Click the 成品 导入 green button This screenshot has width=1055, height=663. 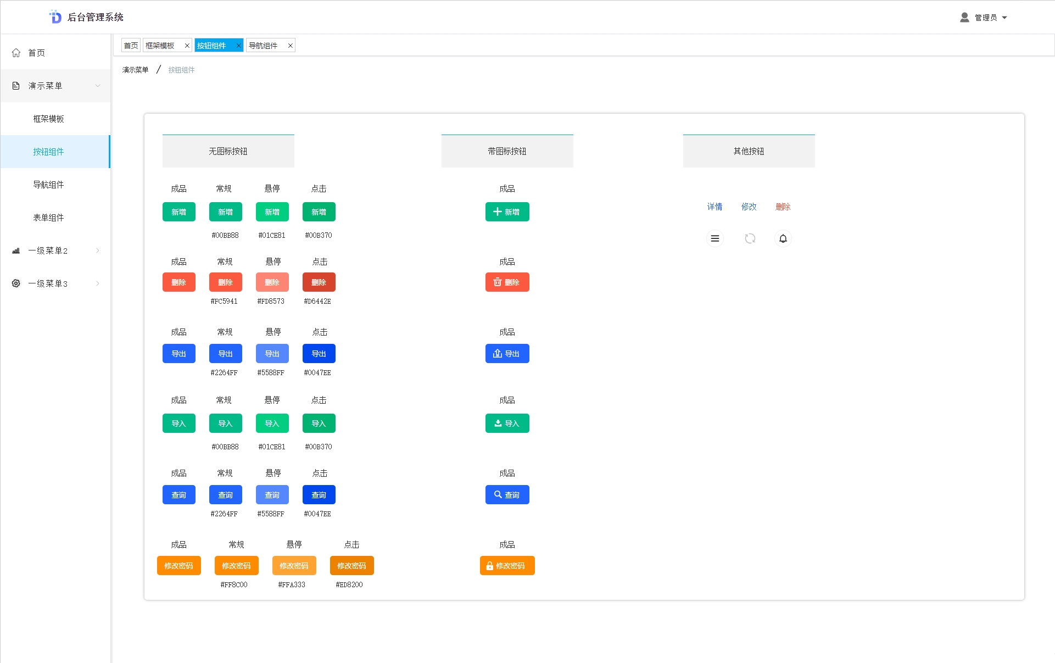[179, 424]
